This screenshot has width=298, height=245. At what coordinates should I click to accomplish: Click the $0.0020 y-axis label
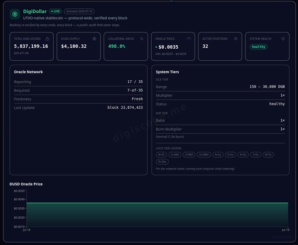[19, 217]
